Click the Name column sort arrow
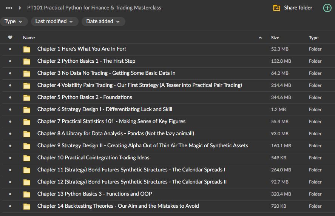 [x=260, y=38]
